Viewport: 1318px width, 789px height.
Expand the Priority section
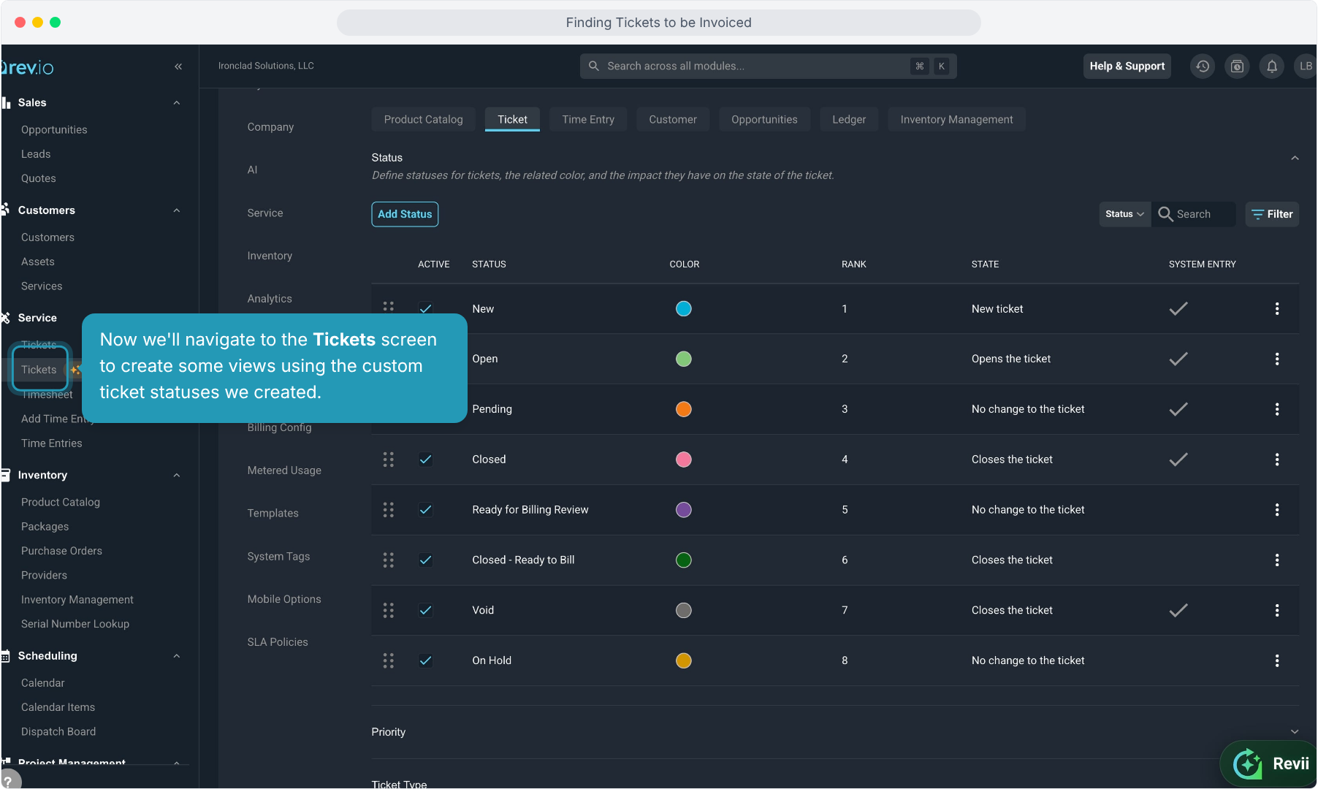point(1295,732)
